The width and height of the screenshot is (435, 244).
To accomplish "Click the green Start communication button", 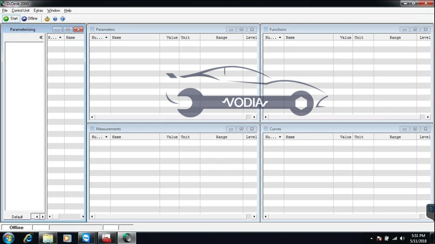I will click(x=10, y=18).
